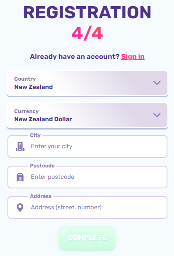
Task: Click the Postcode field label
Action: point(42,166)
